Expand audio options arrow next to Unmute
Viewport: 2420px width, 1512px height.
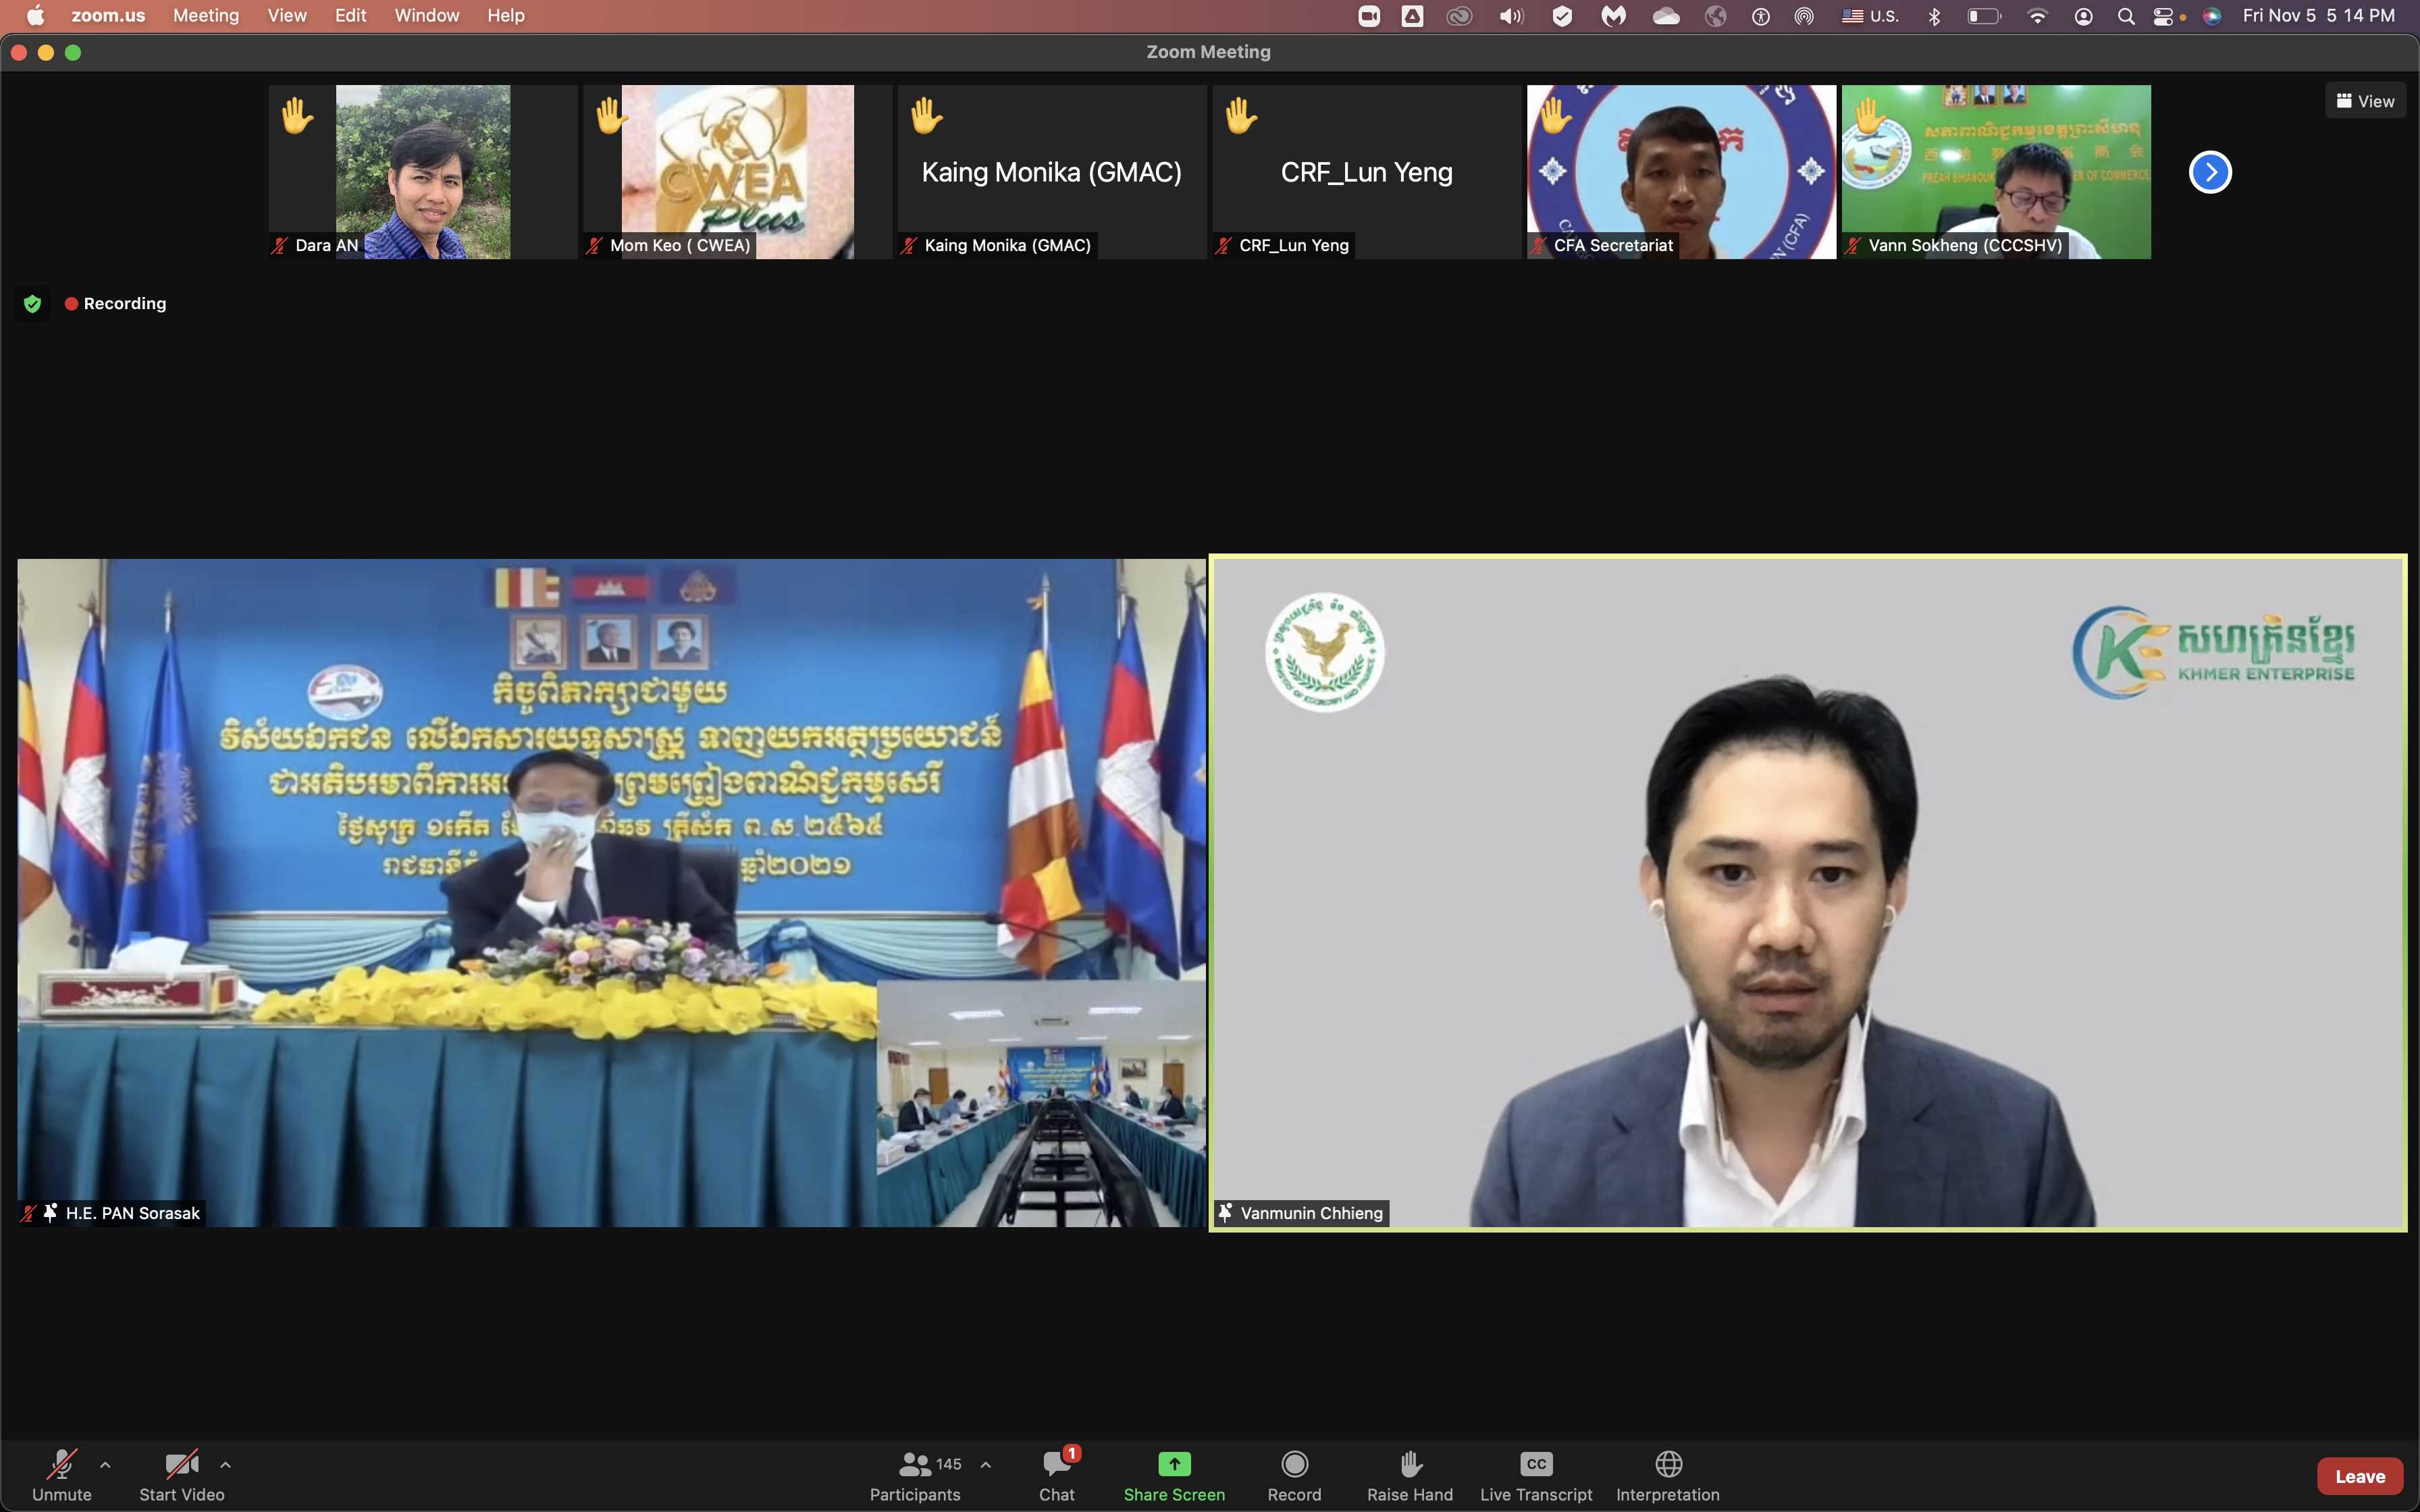pos(105,1465)
